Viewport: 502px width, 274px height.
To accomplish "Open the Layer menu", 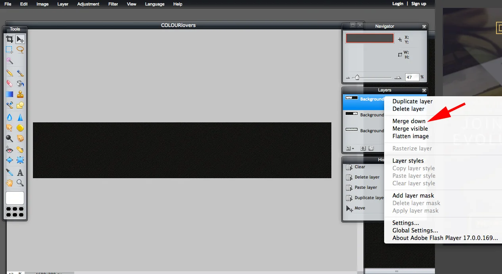I will (63, 4).
